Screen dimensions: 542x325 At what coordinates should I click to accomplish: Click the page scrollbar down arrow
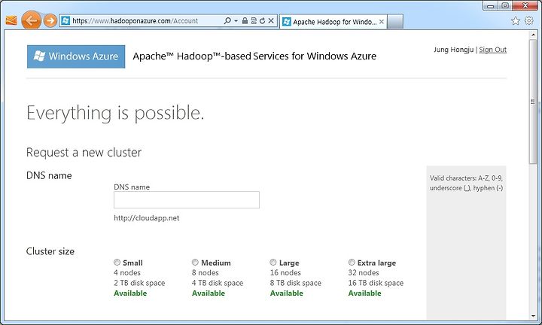click(x=533, y=316)
